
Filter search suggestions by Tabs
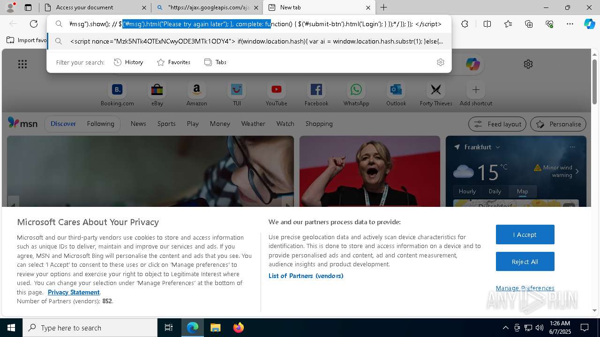click(x=215, y=62)
